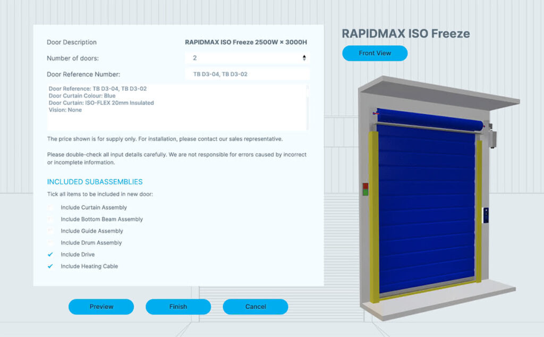Tick Include Curtain Assembly checkbox
Screen dimensions: 544x337
click(50, 207)
